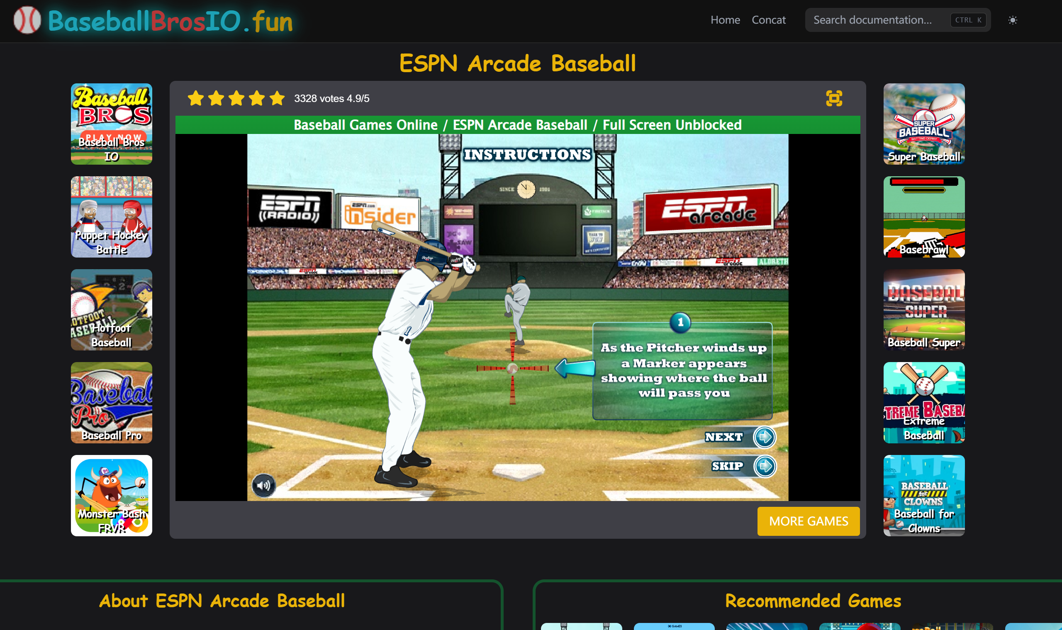
Task: Open Baseball for Clowns game thumbnail
Action: click(924, 496)
